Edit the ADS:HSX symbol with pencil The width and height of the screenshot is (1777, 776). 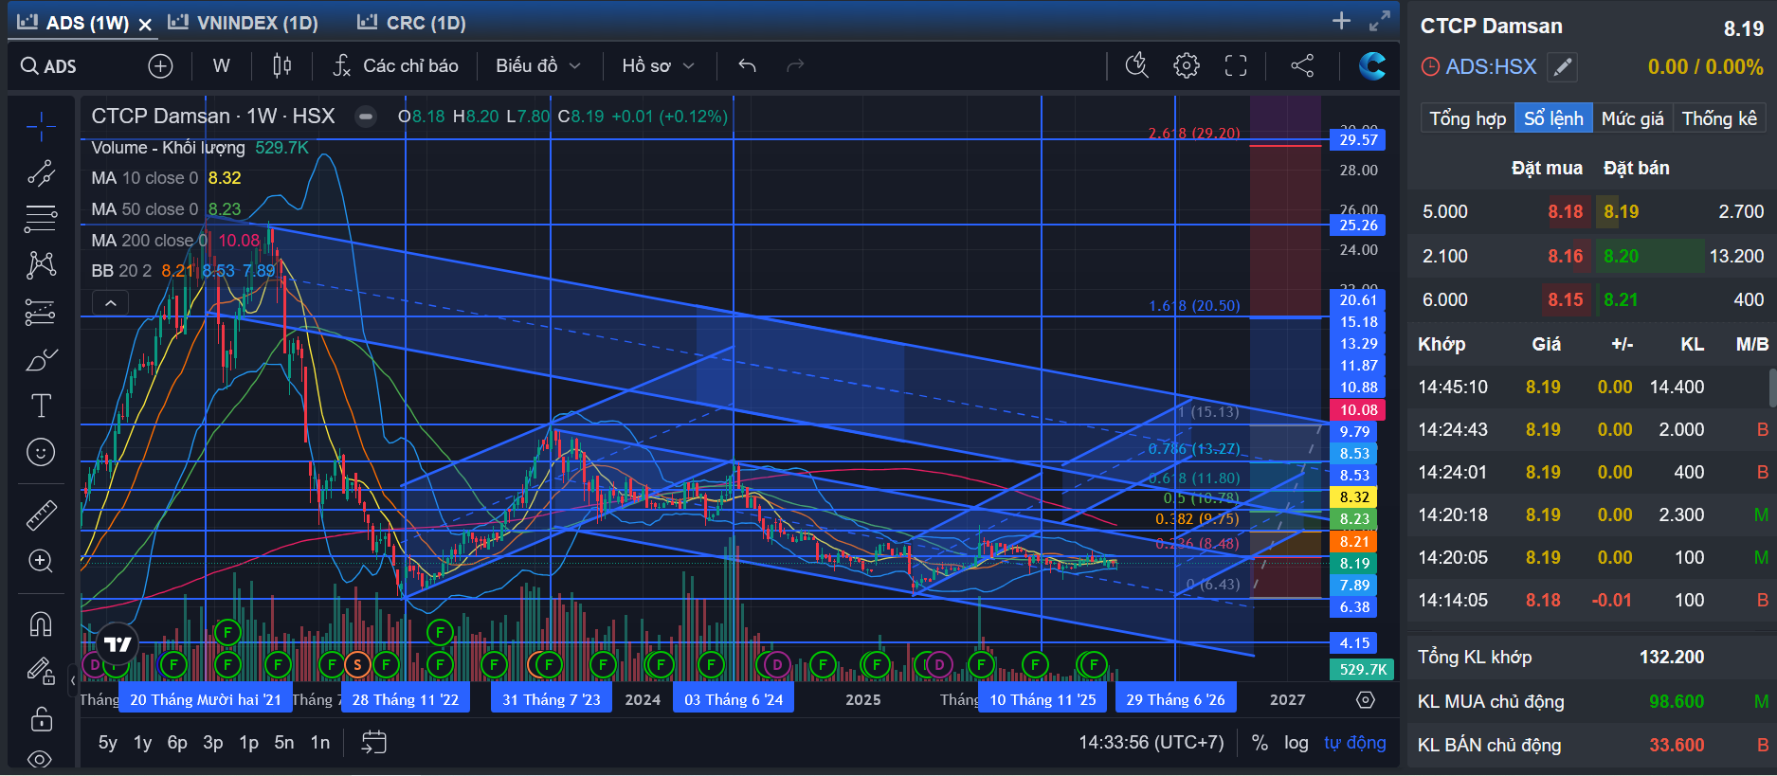tap(1562, 67)
